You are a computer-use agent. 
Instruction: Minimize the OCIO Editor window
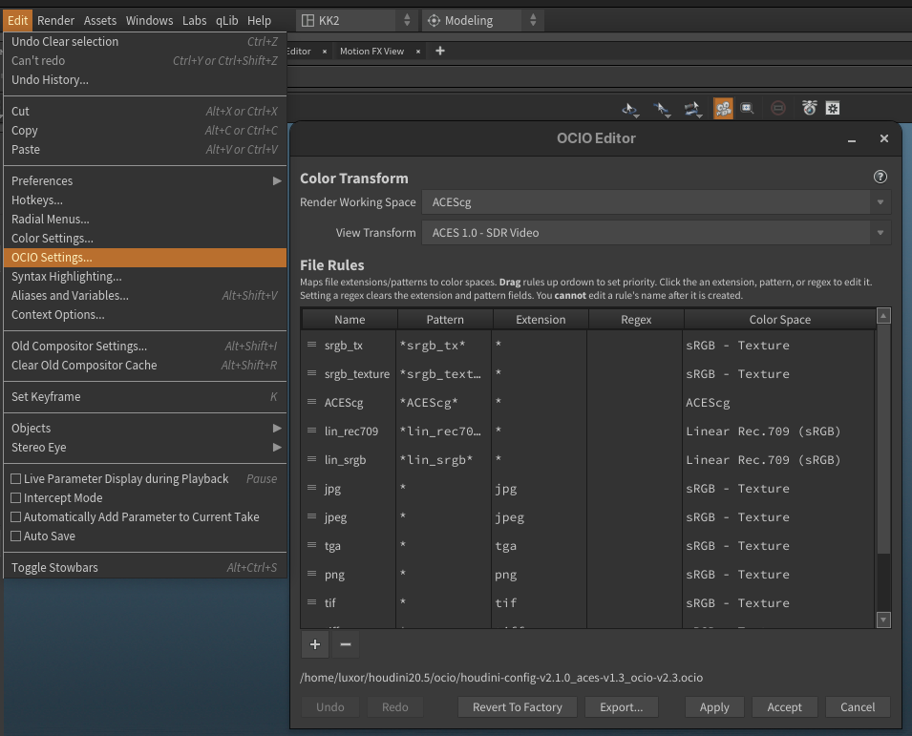(x=852, y=139)
